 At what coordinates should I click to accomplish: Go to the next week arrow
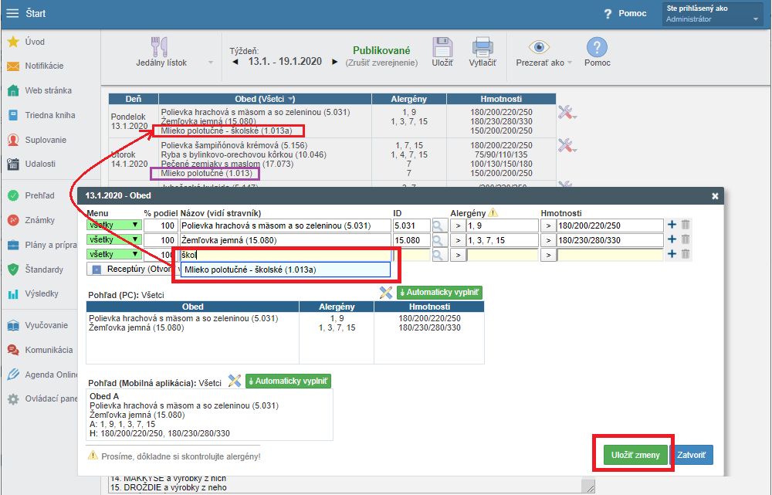[x=334, y=63]
